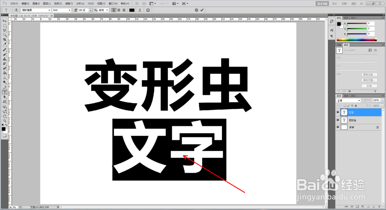Open Paragraph panel icon in dock
The image size is (386, 210).
pyautogui.click(x=332, y=36)
